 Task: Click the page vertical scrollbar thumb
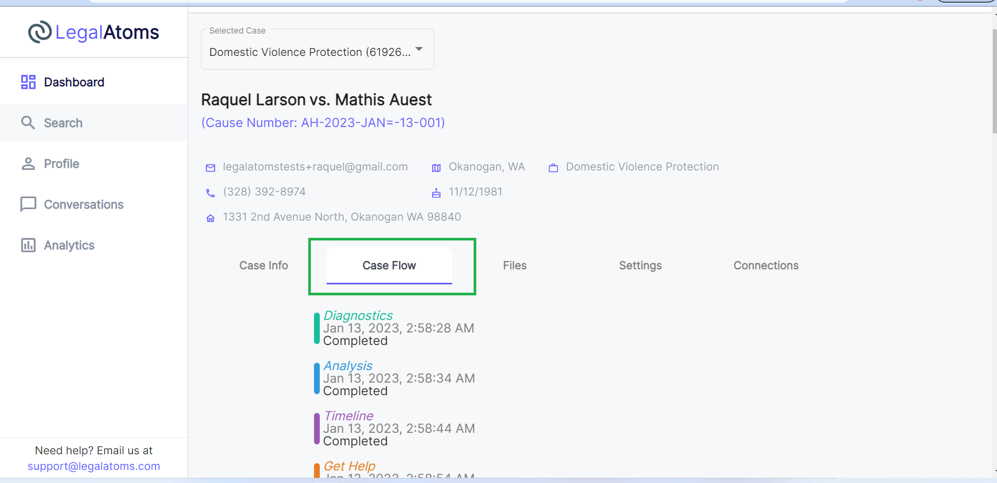pyautogui.click(x=994, y=81)
